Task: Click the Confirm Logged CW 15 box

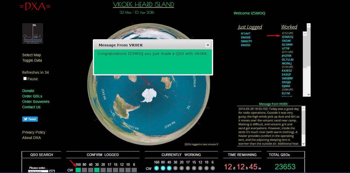Action: coord(116,170)
